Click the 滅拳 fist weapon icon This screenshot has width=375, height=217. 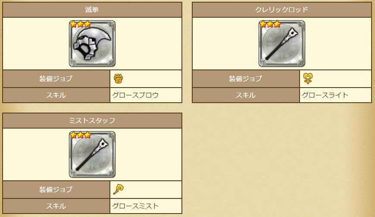pyautogui.click(x=92, y=44)
